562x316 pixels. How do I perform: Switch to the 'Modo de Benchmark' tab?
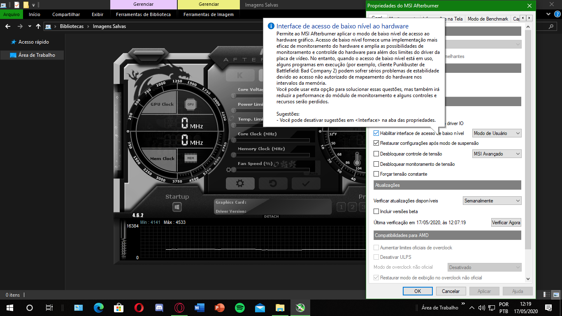[488, 19]
